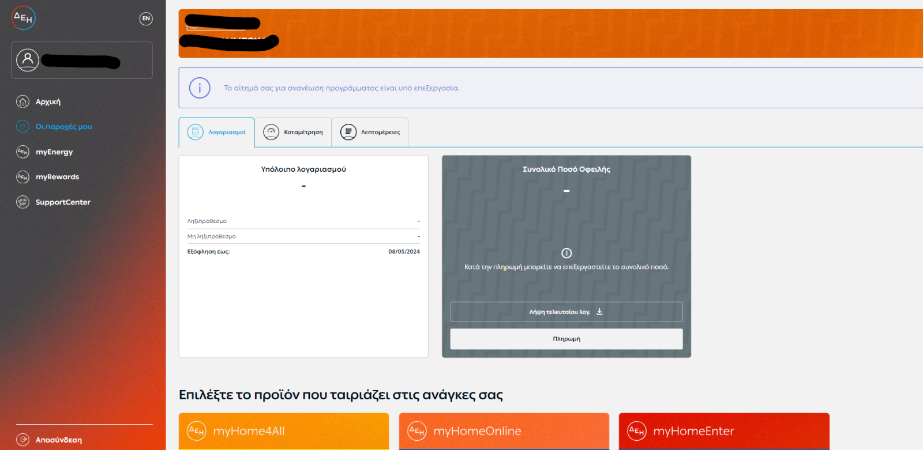Click the myRewards sidebar icon

pos(22,177)
